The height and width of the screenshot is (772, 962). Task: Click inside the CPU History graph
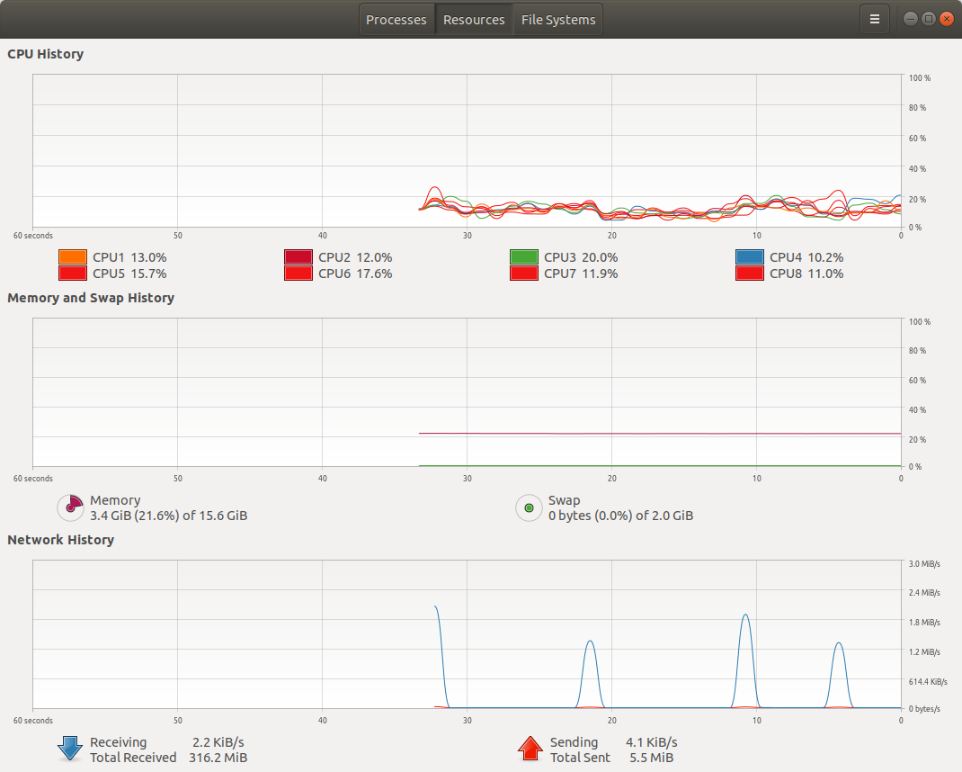point(467,150)
